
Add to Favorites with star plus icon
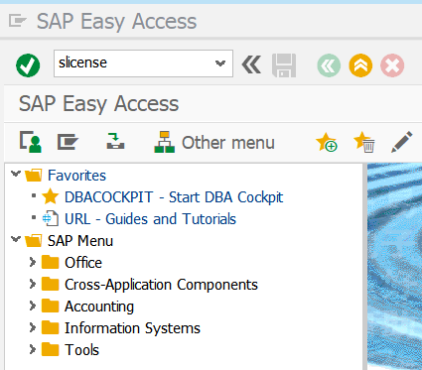tap(327, 142)
